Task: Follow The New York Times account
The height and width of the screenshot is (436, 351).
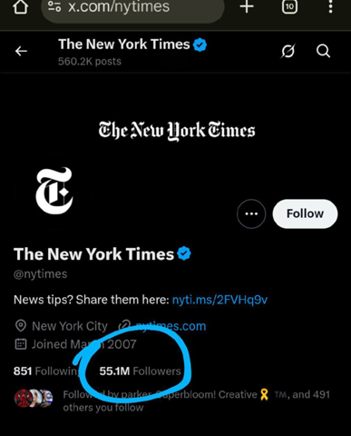Action: 305,213
